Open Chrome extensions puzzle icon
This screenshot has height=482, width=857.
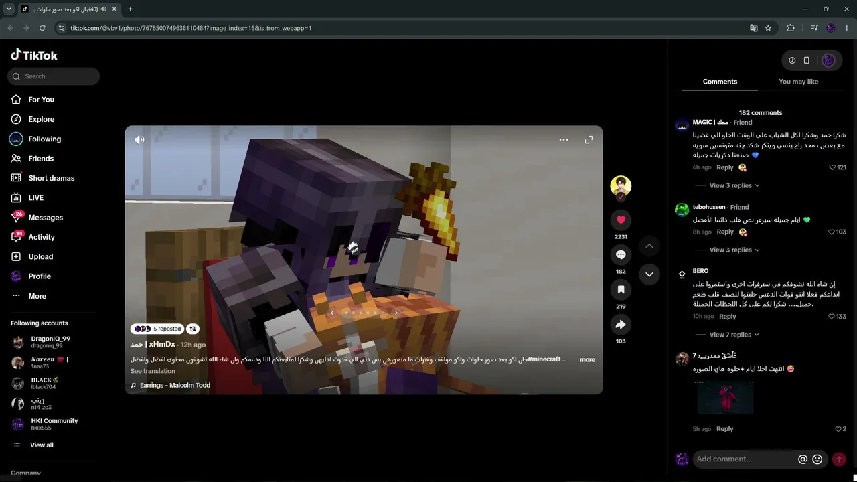tap(791, 28)
